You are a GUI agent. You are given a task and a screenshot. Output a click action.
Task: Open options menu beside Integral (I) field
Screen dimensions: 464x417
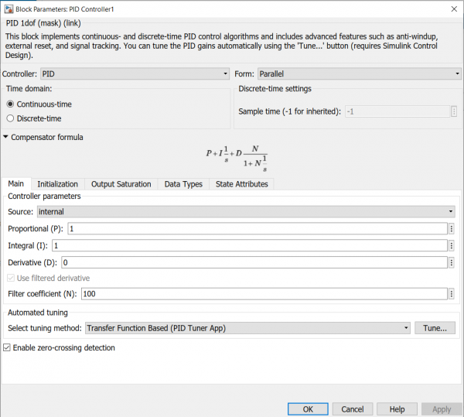(x=453, y=246)
